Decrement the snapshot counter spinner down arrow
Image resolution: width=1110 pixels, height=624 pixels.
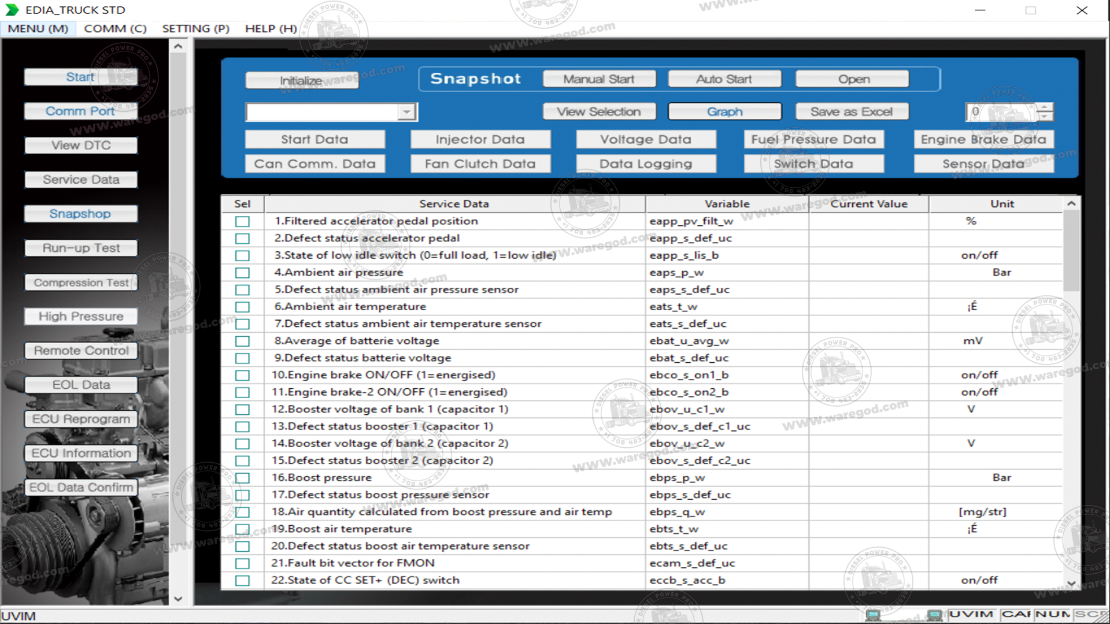[x=1044, y=116]
